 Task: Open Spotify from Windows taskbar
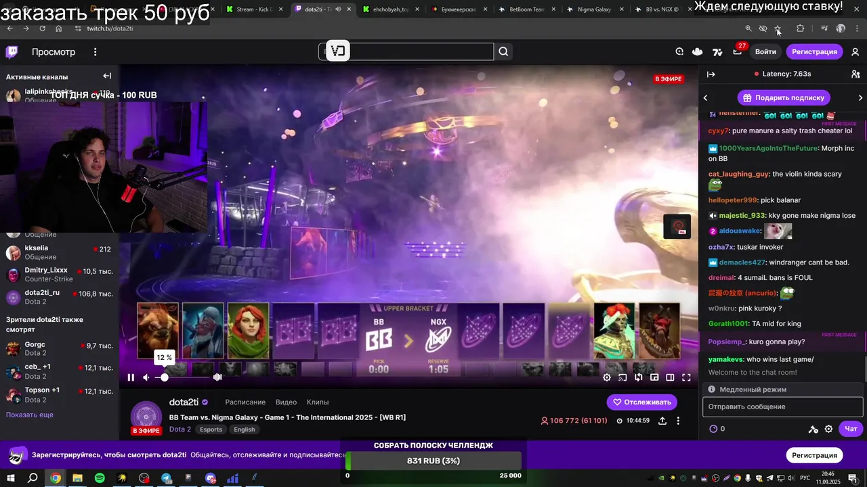(x=100, y=478)
